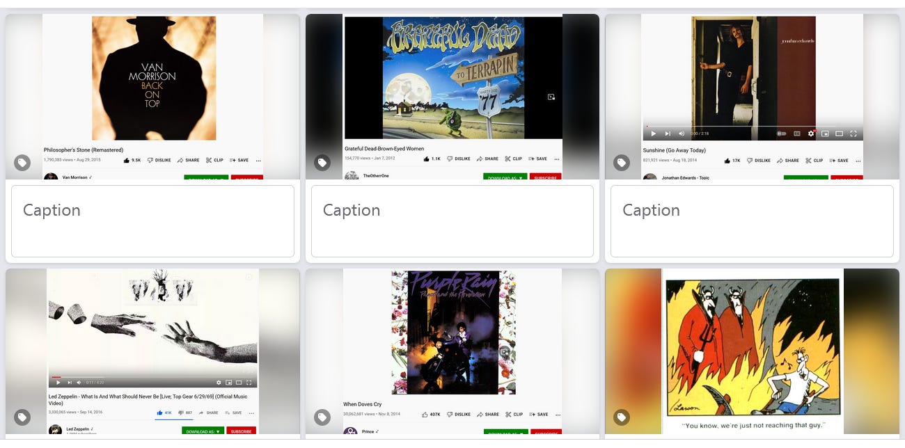This screenshot has width=905, height=448.
Task: Click the tag icon on the Jonathan Edwards image
Action: [621, 163]
